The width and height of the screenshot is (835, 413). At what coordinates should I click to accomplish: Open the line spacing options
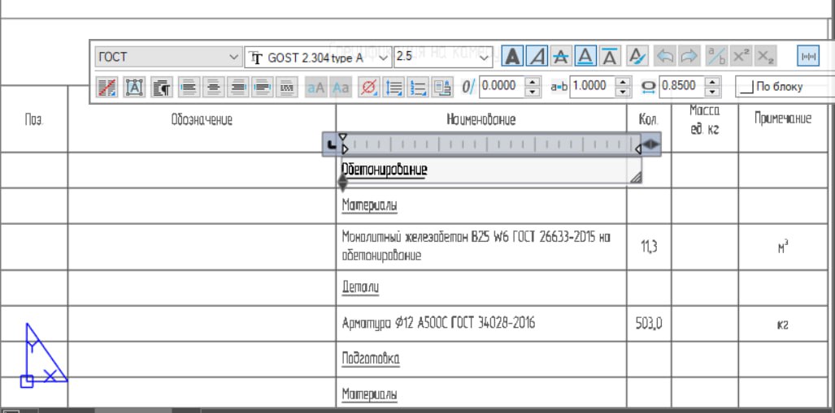click(394, 87)
